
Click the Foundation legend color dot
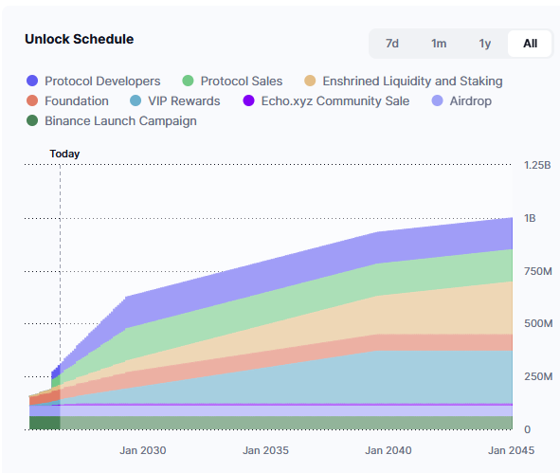[32, 100]
